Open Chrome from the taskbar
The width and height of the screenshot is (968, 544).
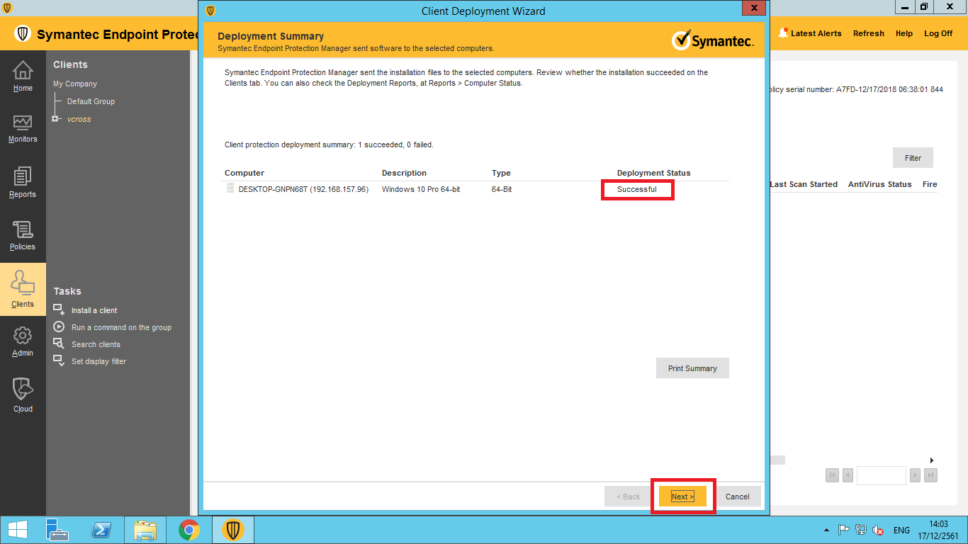click(x=188, y=530)
